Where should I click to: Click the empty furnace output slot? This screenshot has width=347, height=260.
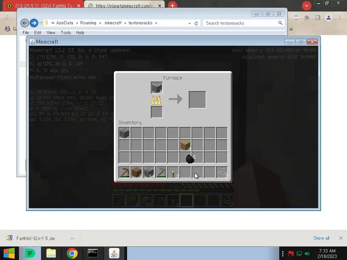pyautogui.click(x=197, y=100)
